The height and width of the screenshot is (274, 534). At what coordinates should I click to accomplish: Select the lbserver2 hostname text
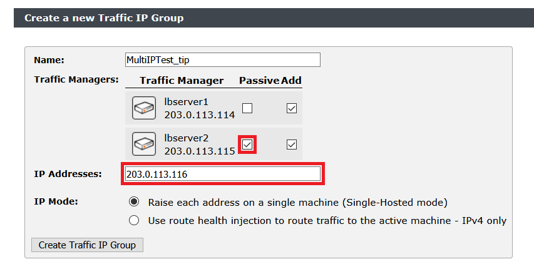(x=186, y=139)
